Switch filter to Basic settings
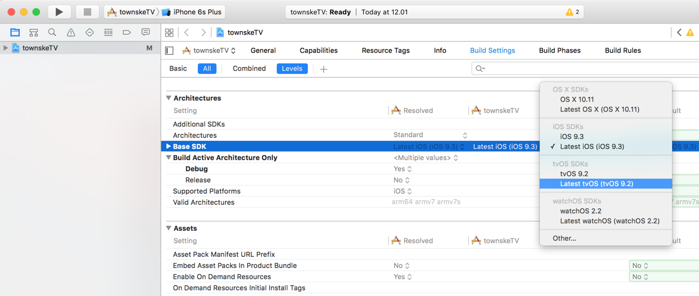 178,68
